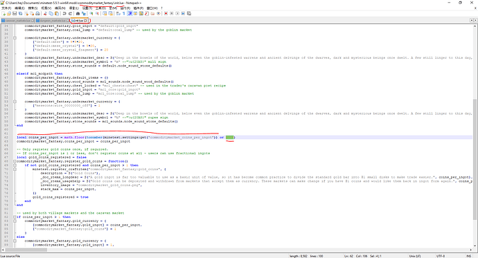Collapse fold at line 53

coord(15,102)
